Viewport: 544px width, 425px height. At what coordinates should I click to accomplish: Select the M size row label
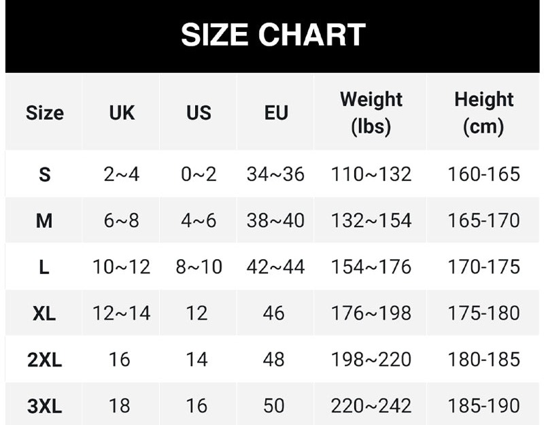44,221
